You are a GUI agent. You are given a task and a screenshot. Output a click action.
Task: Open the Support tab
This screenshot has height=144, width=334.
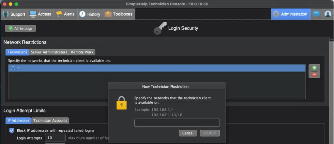[x=14, y=14]
